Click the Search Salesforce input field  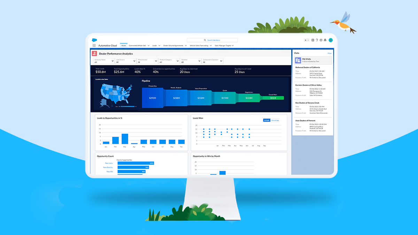[212, 40]
